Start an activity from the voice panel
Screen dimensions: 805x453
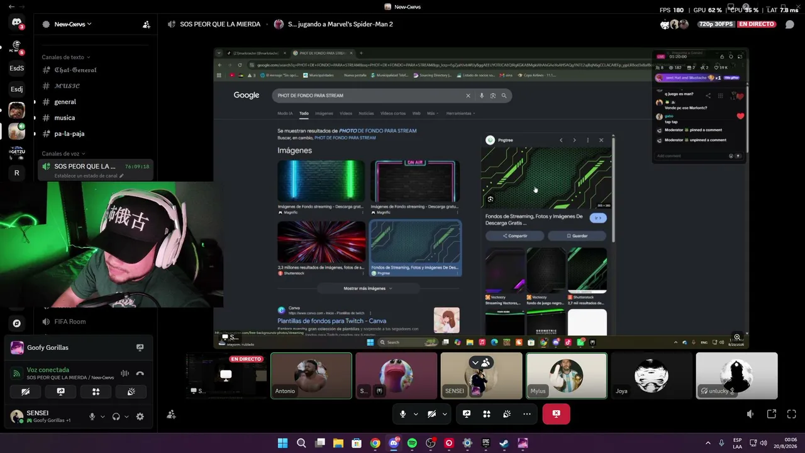96,391
